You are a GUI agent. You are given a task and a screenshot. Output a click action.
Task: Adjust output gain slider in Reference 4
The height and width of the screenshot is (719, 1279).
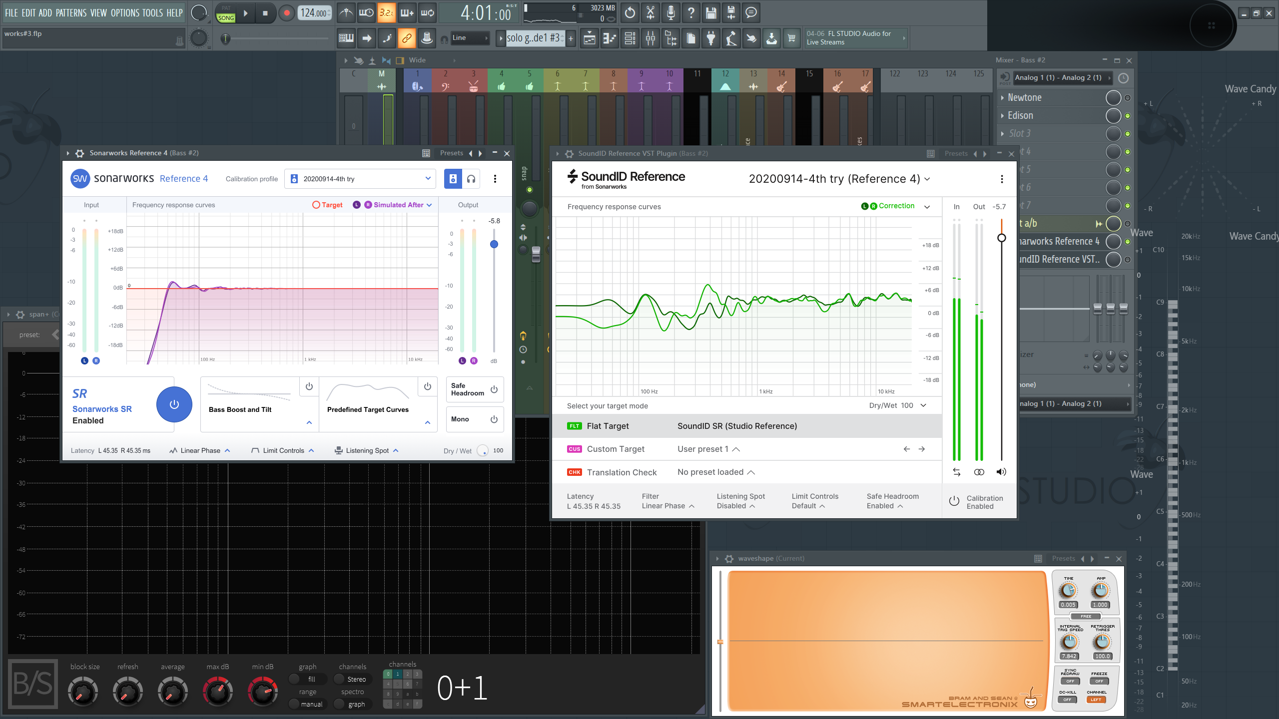pyautogui.click(x=494, y=244)
